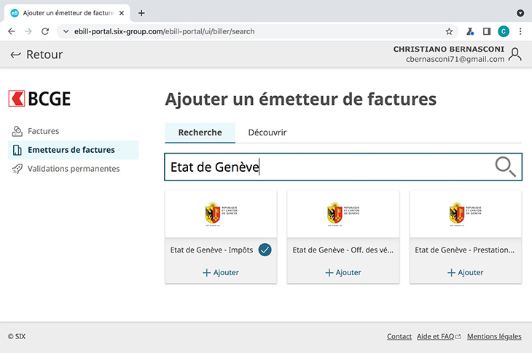Click the Etat de Genève - Prestation... title
This screenshot has height=353, width=532.
tap(464, 250)
